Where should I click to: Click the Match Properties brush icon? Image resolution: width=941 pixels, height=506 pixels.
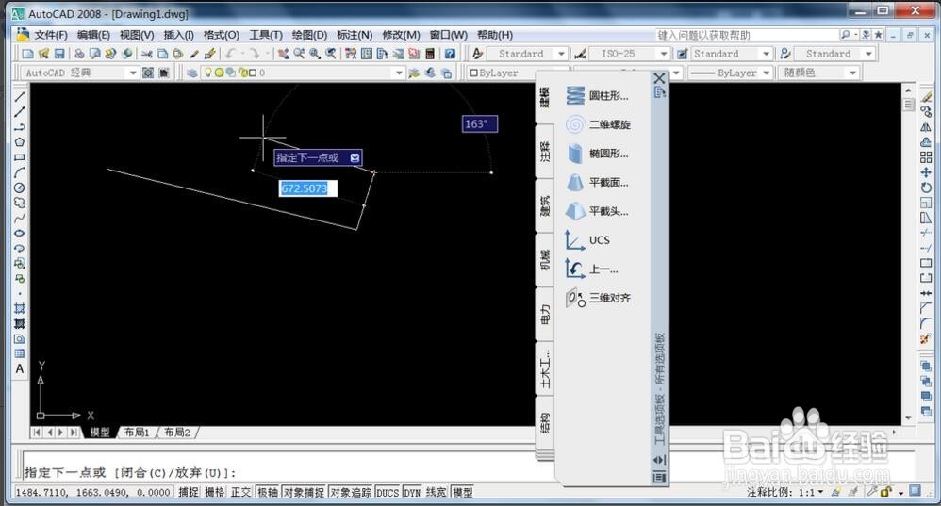pos(209,54)
